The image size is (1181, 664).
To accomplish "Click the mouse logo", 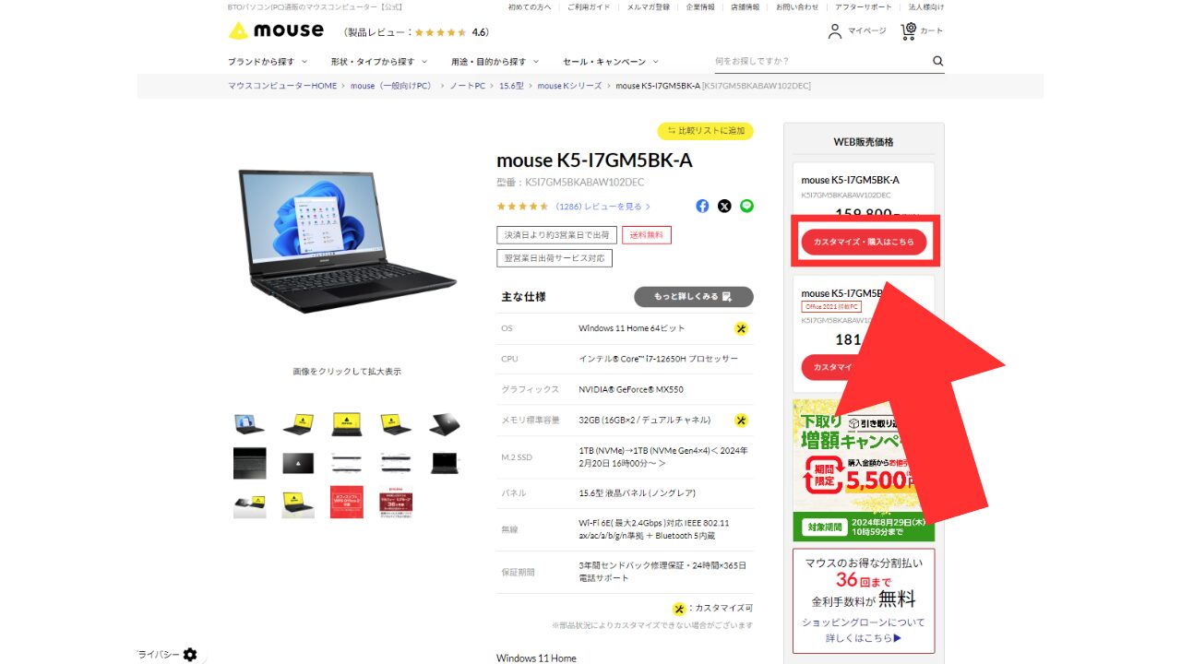I will [276, 30].
